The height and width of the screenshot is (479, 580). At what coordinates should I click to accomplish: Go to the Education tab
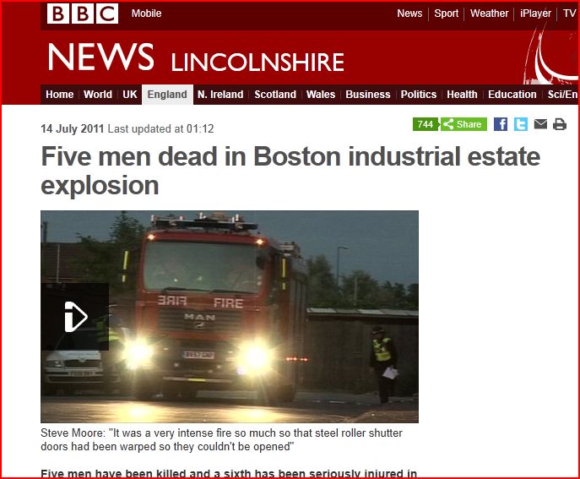[512, 95]
